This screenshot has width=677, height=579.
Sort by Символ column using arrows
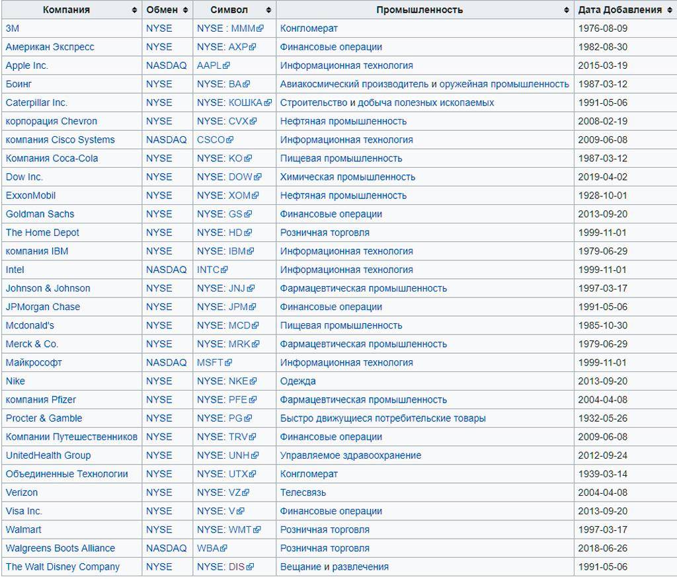(268, 10)
